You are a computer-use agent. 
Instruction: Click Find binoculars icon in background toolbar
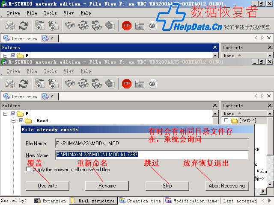click(70, 26)
